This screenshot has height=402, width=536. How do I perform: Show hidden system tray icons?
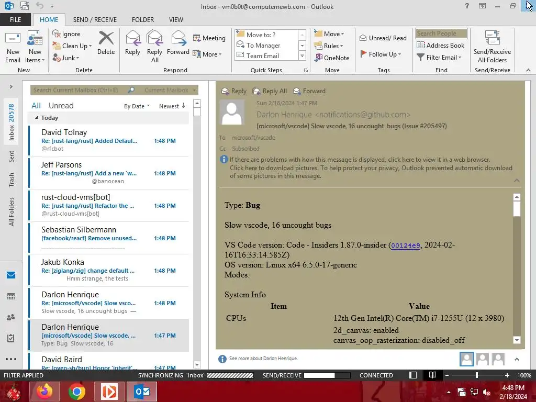coord(449,392)
